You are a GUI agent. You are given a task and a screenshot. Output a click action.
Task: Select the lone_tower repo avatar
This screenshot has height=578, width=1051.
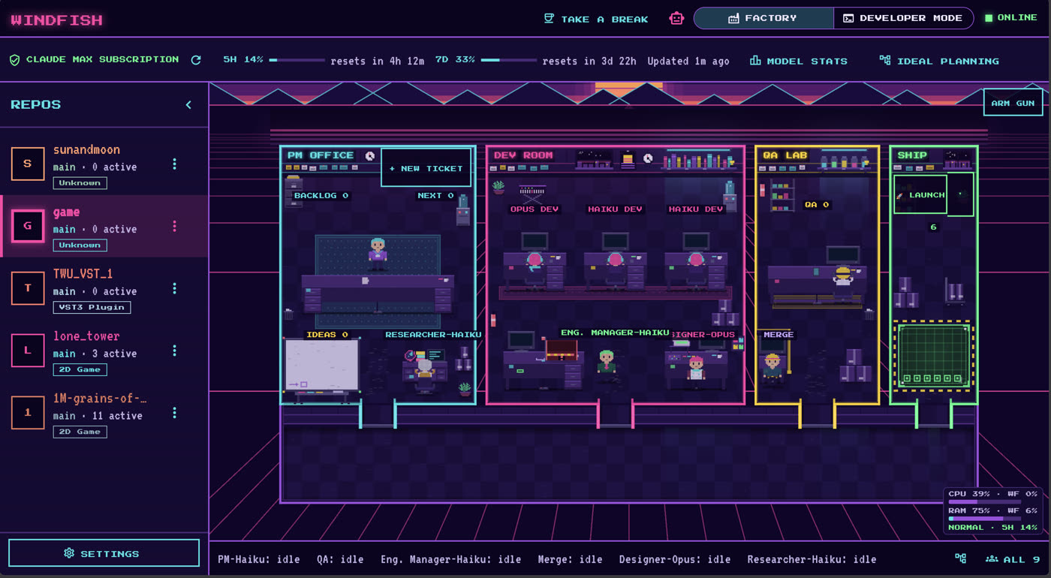coord(28,351)
